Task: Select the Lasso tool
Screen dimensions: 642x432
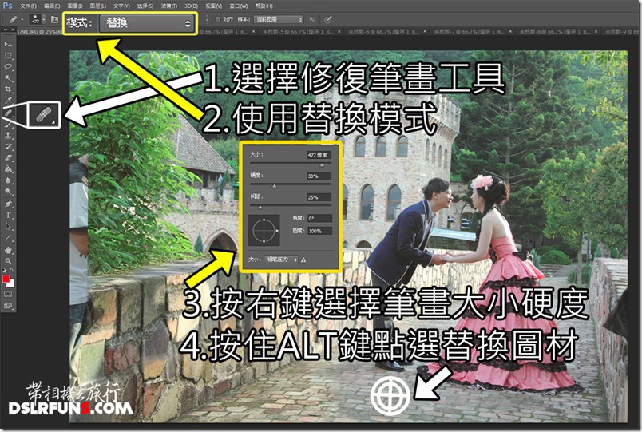Action: tap(8, 67)
